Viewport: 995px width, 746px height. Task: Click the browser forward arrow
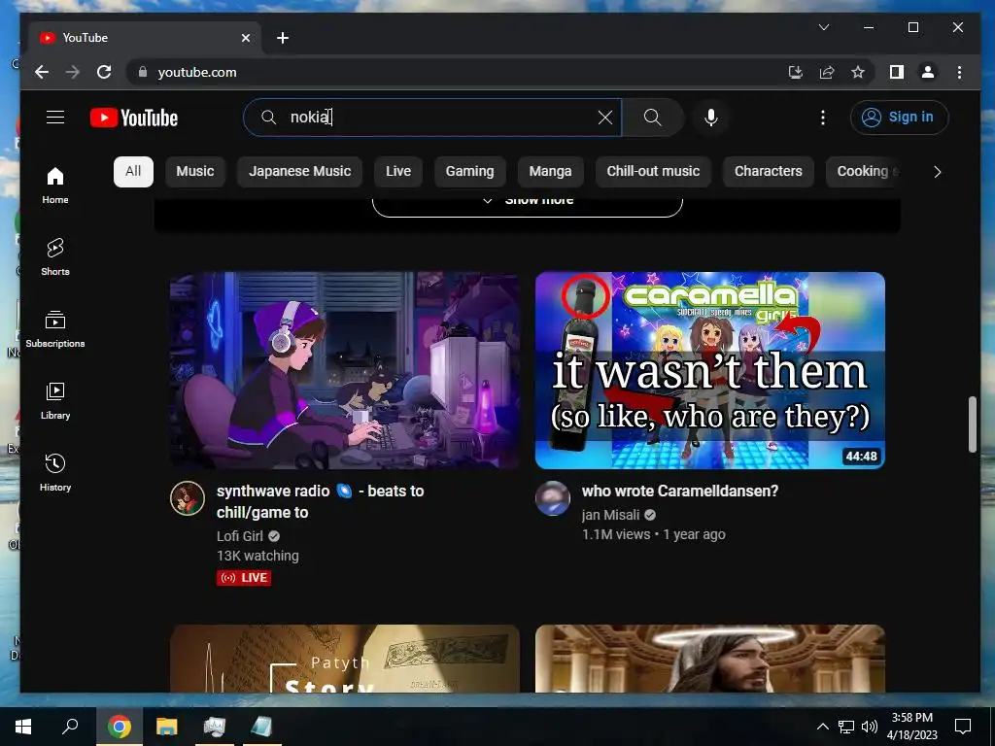(x=73, y=72)
